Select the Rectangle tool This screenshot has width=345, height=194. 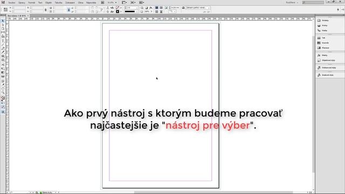[x=3, y=60]
